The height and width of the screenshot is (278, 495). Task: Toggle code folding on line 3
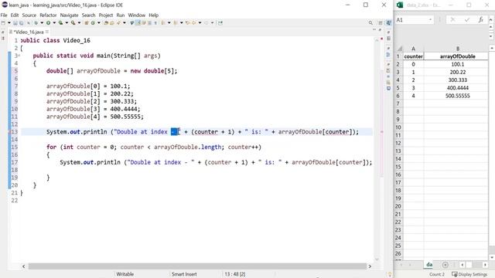click(x=19, y=56)
